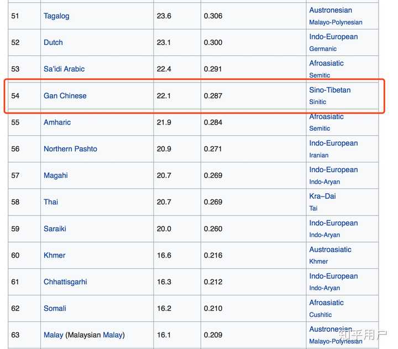The image size is (398, 349).
Task: Open the Chhattisgarhi language link
Action: pyautogui.click(x=65, y=282)
